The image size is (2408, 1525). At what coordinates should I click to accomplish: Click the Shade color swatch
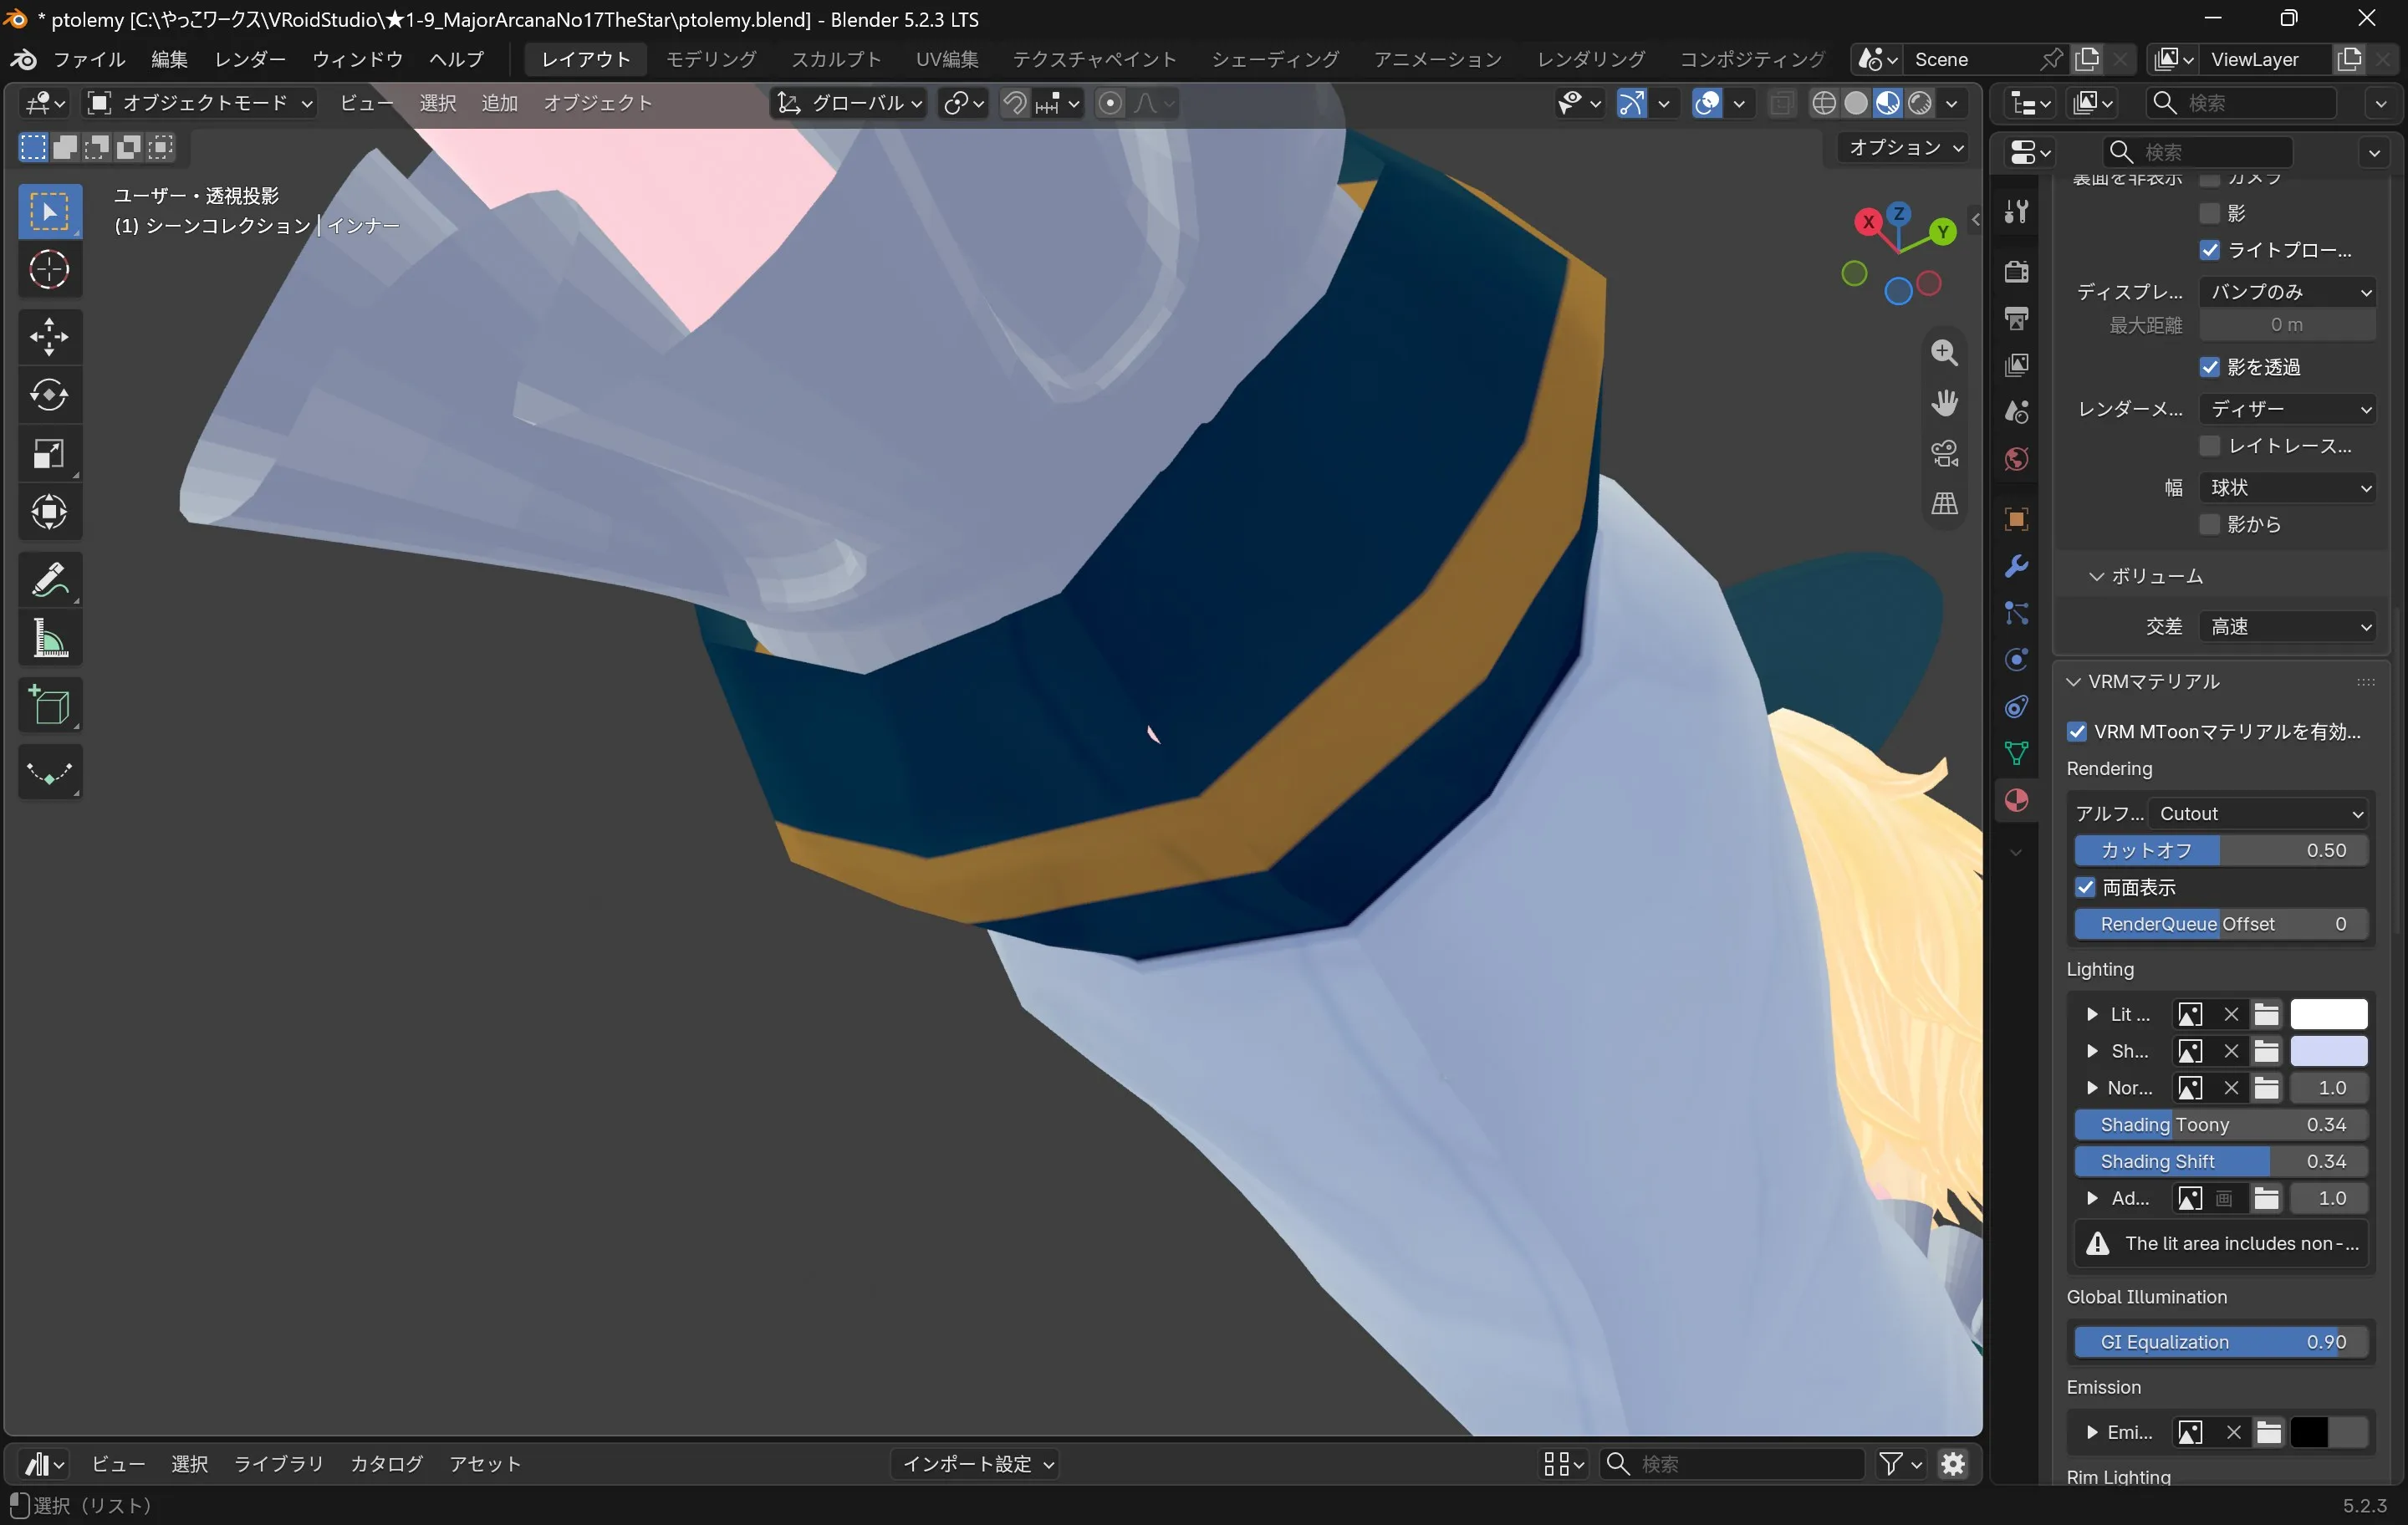[x=2328, y=1051]
